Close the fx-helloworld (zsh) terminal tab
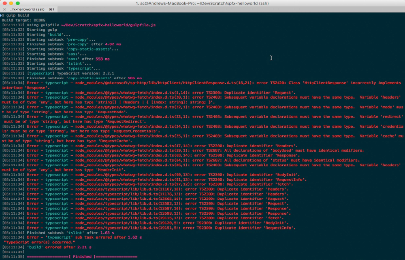This screenshot has height=260, width=405. click(4, 9)
